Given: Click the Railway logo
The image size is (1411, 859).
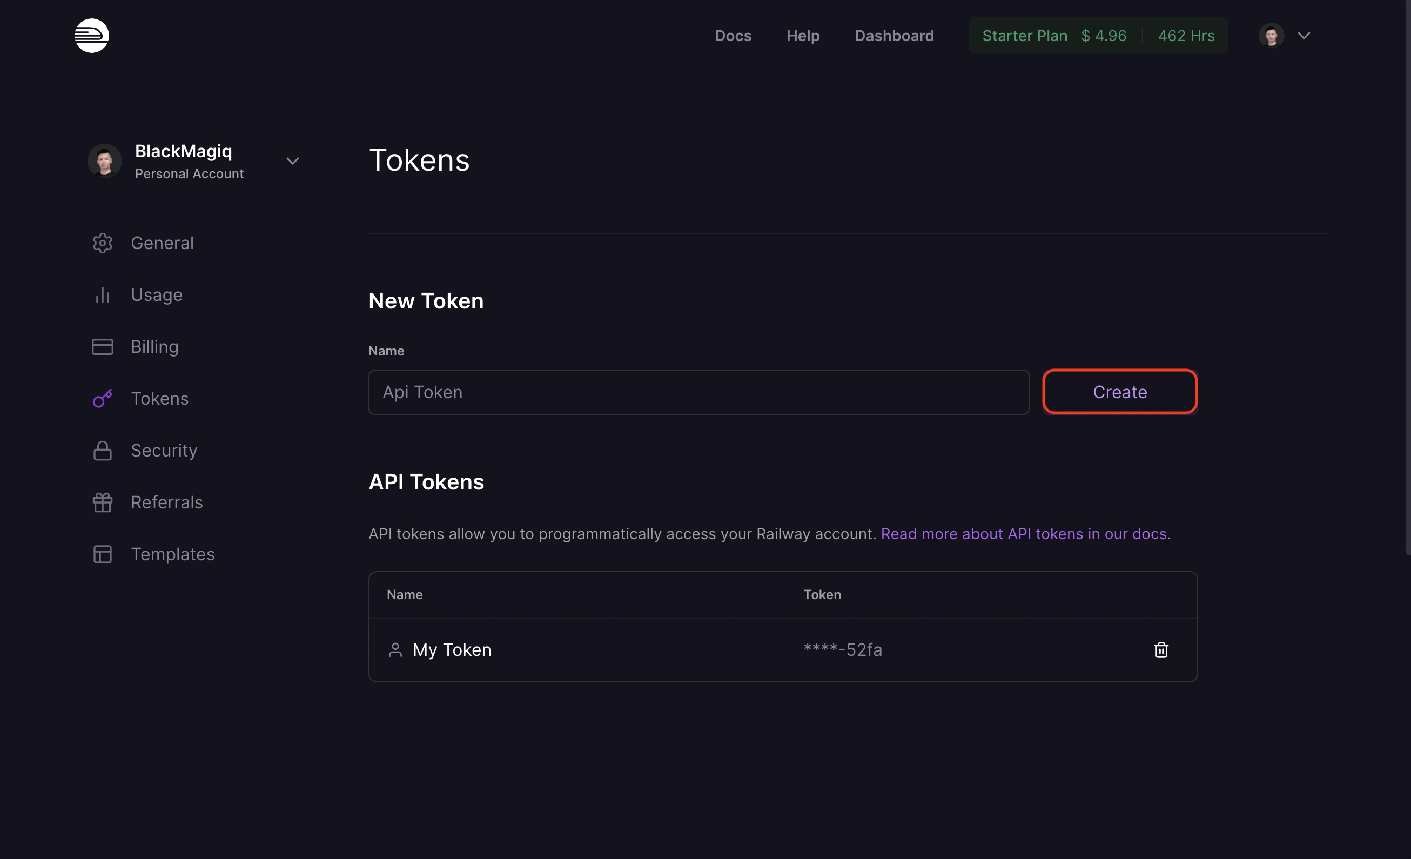Looking at the screenshot, I should tap(92, 36).
